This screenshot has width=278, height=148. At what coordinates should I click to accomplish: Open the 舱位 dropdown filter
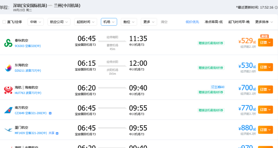click(129, 22)
